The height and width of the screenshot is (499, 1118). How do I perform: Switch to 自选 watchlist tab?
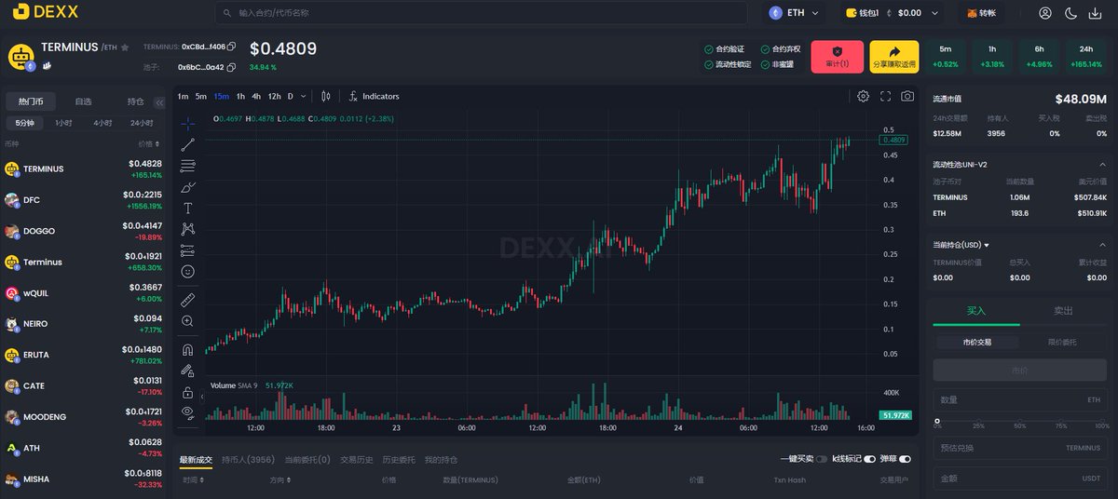[84, 101]
